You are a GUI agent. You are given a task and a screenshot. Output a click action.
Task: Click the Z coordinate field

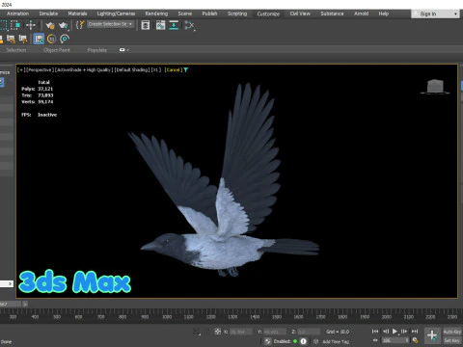click(x=309, y=332)
